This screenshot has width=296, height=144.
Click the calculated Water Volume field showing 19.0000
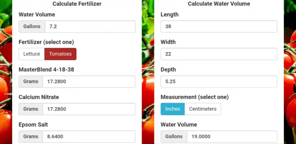232,137
